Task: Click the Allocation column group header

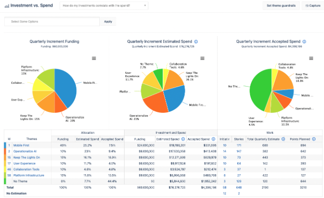Action: click(x=88, y=133)
